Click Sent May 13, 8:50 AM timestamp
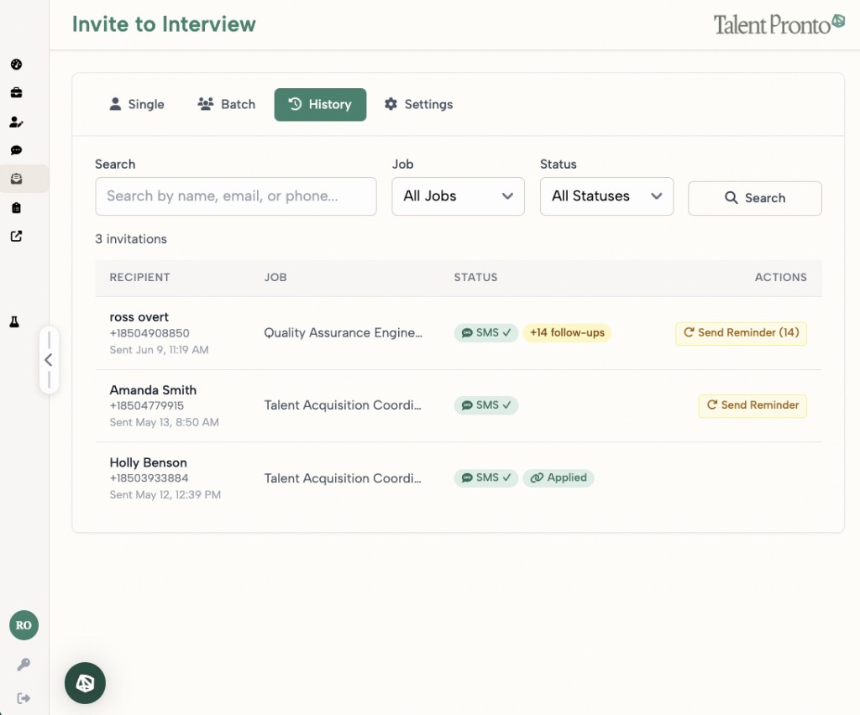Viewport: 860px width, 715px height. (164, 422)
